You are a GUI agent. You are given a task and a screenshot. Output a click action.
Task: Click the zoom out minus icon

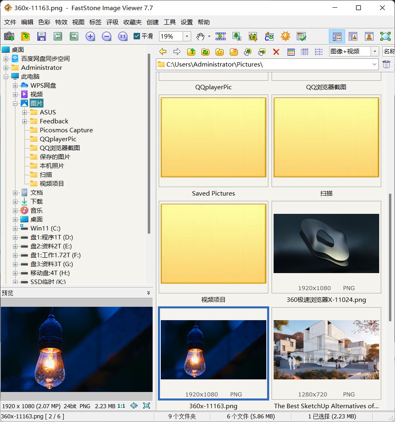107,37
